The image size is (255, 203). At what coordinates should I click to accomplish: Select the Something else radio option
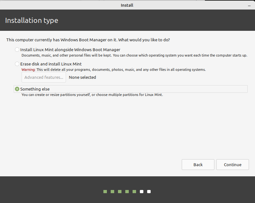[17, 89]
